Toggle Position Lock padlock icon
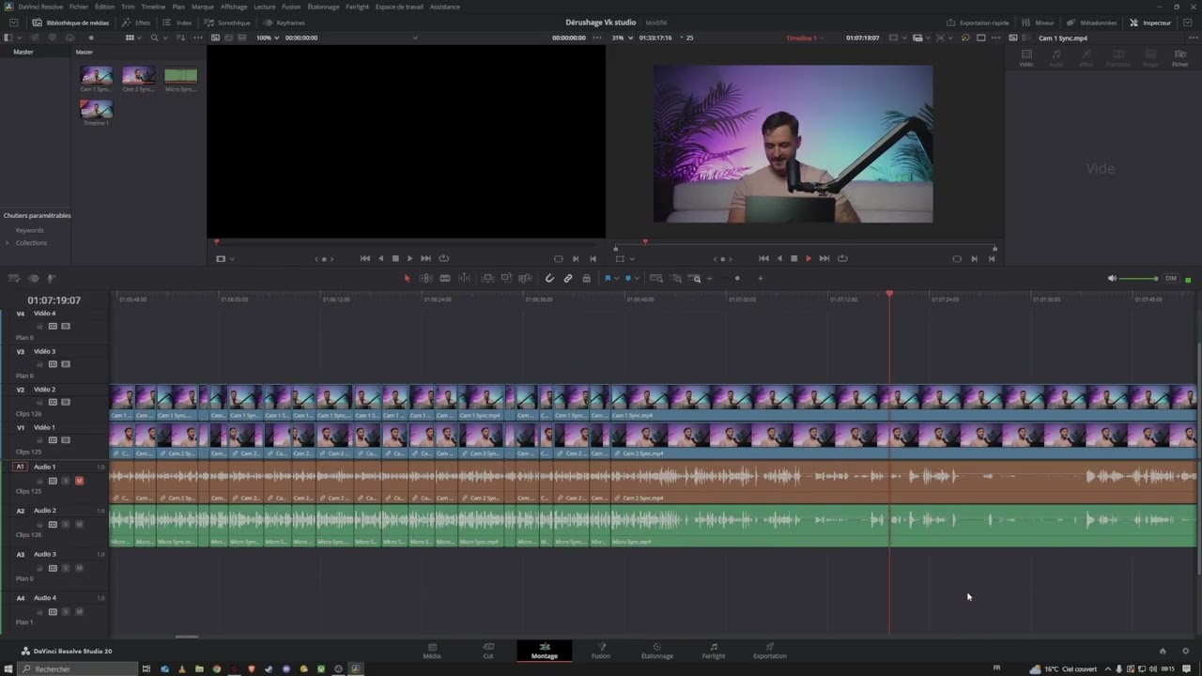The height and width of the screenshot is (676, 1202). 587,278
